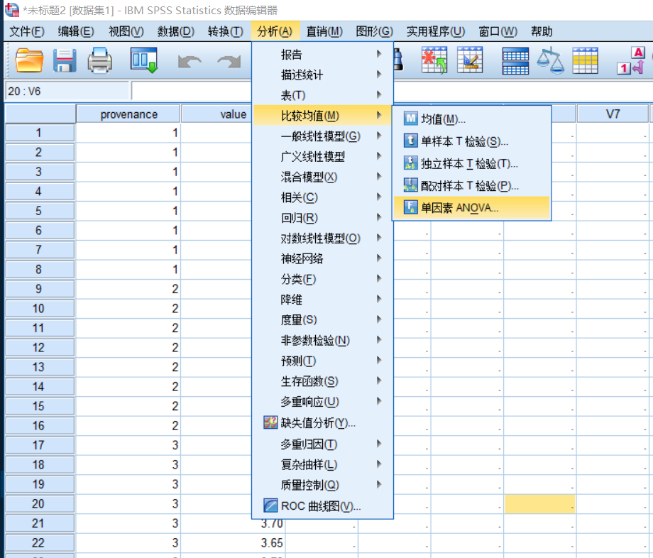Expand the 广义线性模型 submenu
This screenshot has height=558, width=653.
[323, 156]
